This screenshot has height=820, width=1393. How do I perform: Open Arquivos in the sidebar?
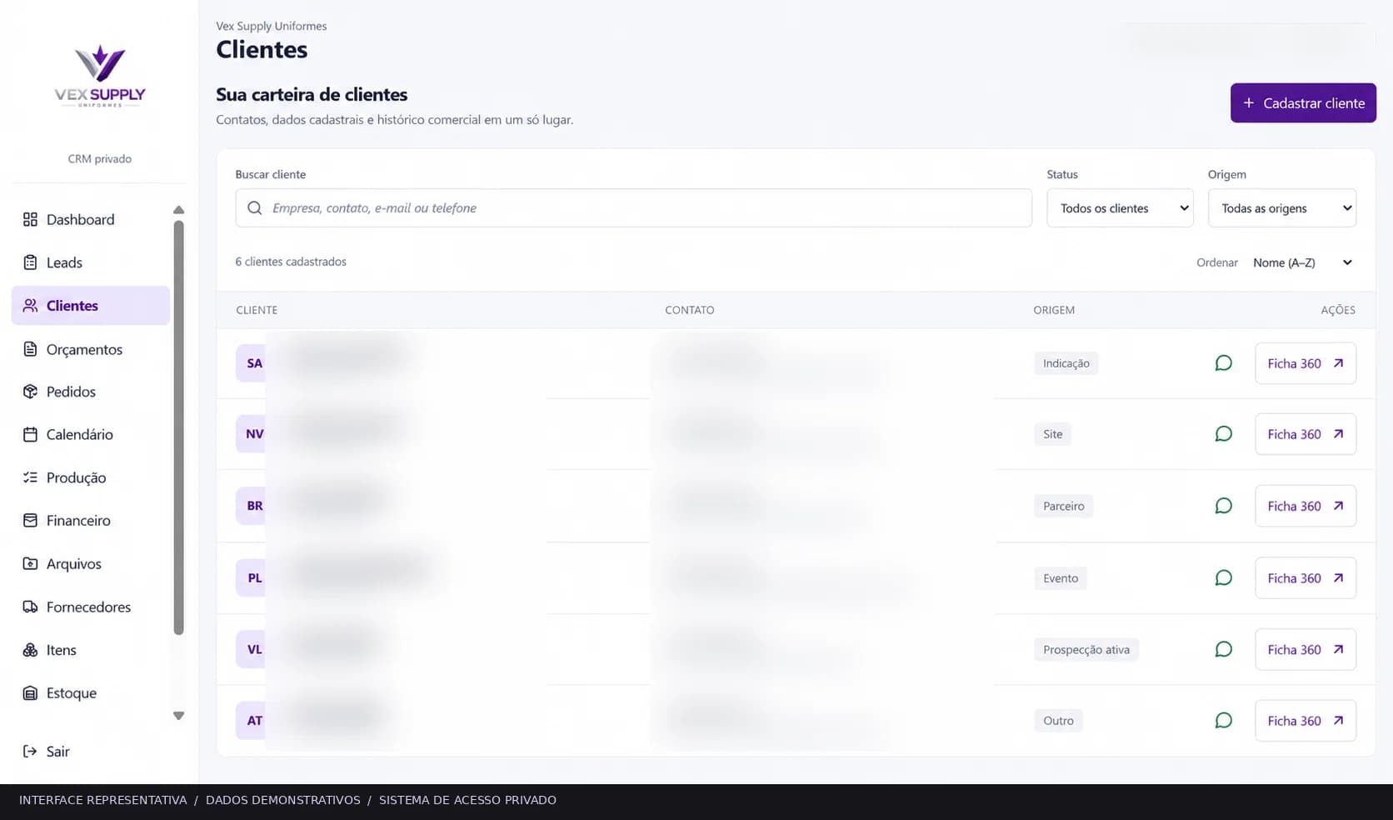91,564
